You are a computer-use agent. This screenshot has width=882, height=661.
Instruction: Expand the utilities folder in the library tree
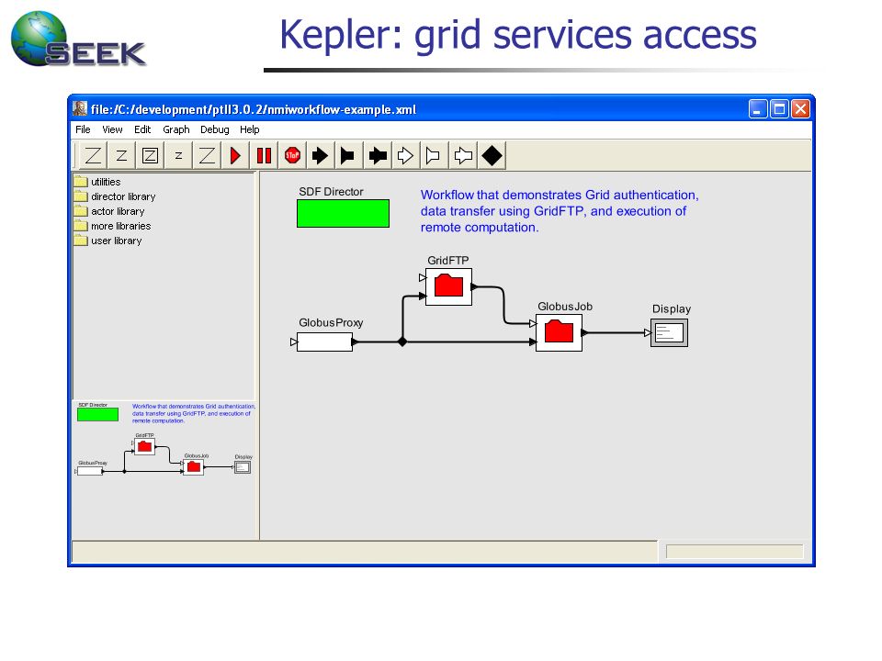point(97,182)
